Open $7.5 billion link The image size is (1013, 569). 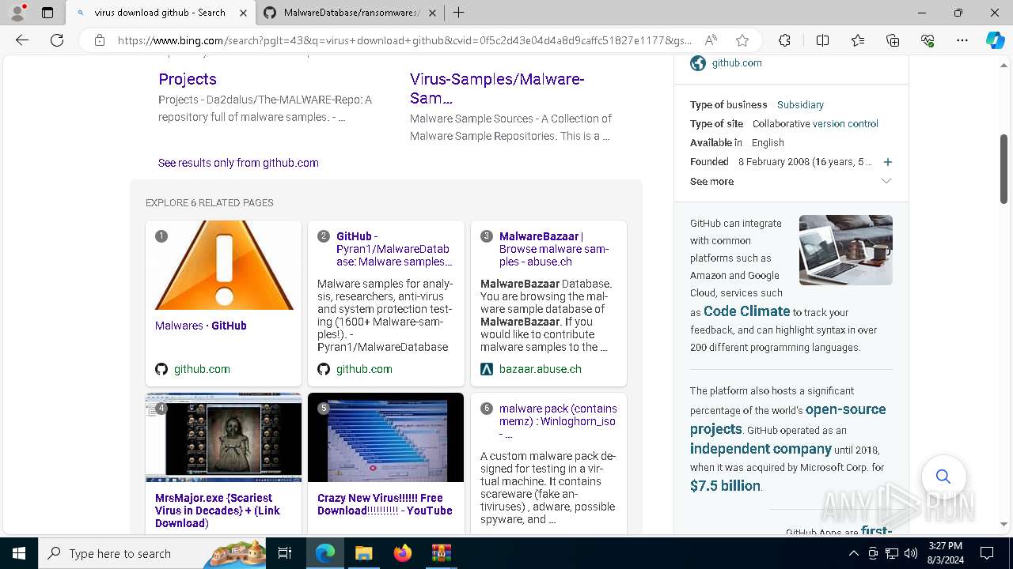point(725,486)
